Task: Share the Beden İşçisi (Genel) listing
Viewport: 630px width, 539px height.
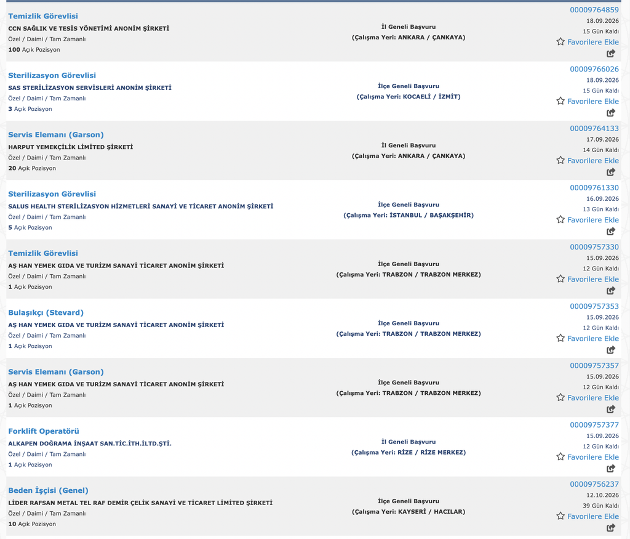Action: (611, 527)
